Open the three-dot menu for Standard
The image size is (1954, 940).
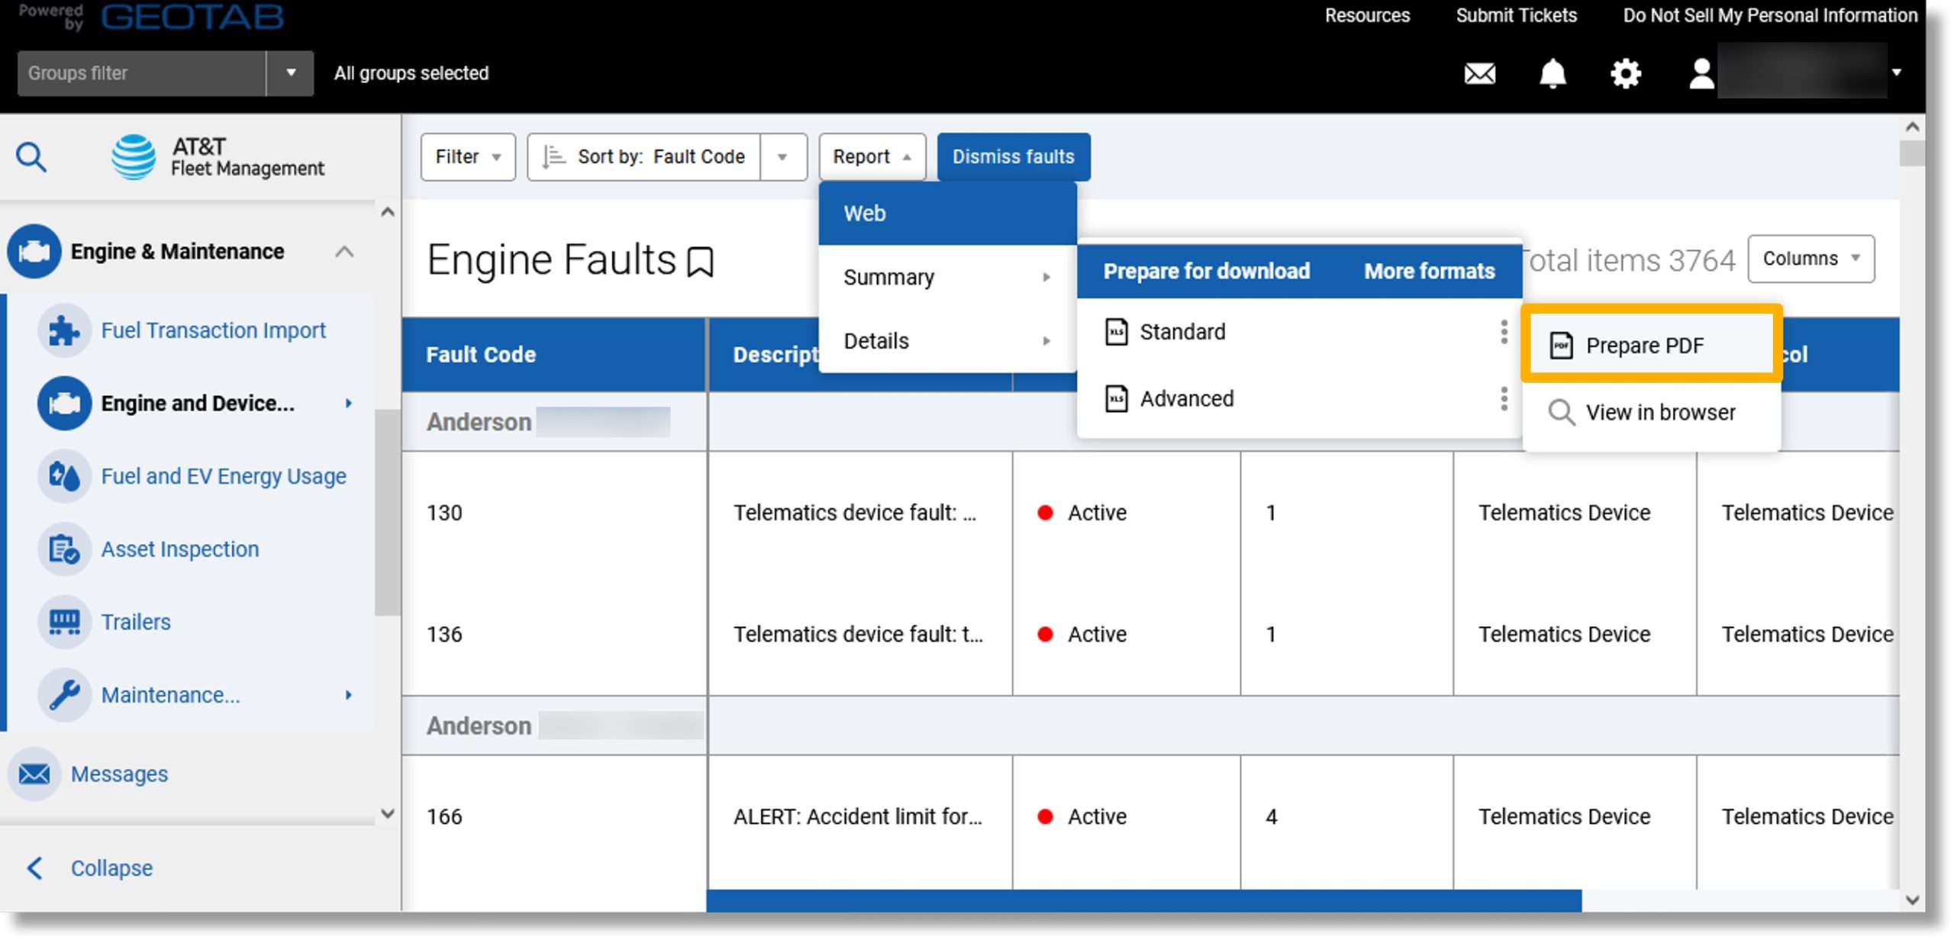1504,332
